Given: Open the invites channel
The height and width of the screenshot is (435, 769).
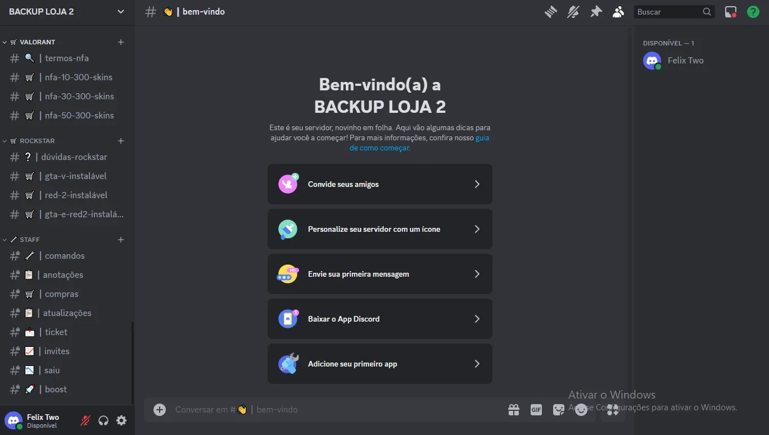Looking at the screenshot, I should (x=67, y=351).
